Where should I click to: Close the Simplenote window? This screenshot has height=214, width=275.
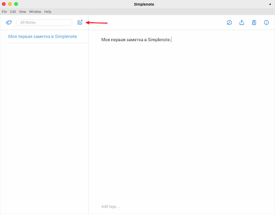[x=4, y=4]
